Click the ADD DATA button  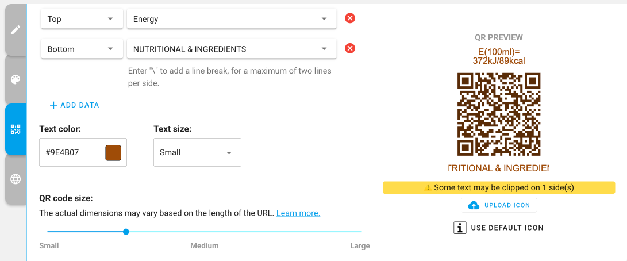(75, 105)
